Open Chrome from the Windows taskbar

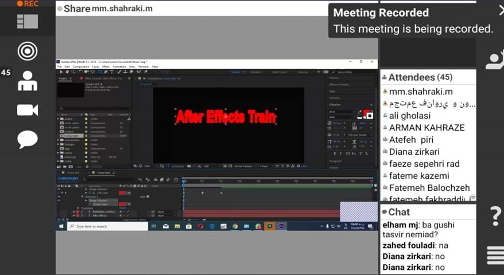coord(235,226)
